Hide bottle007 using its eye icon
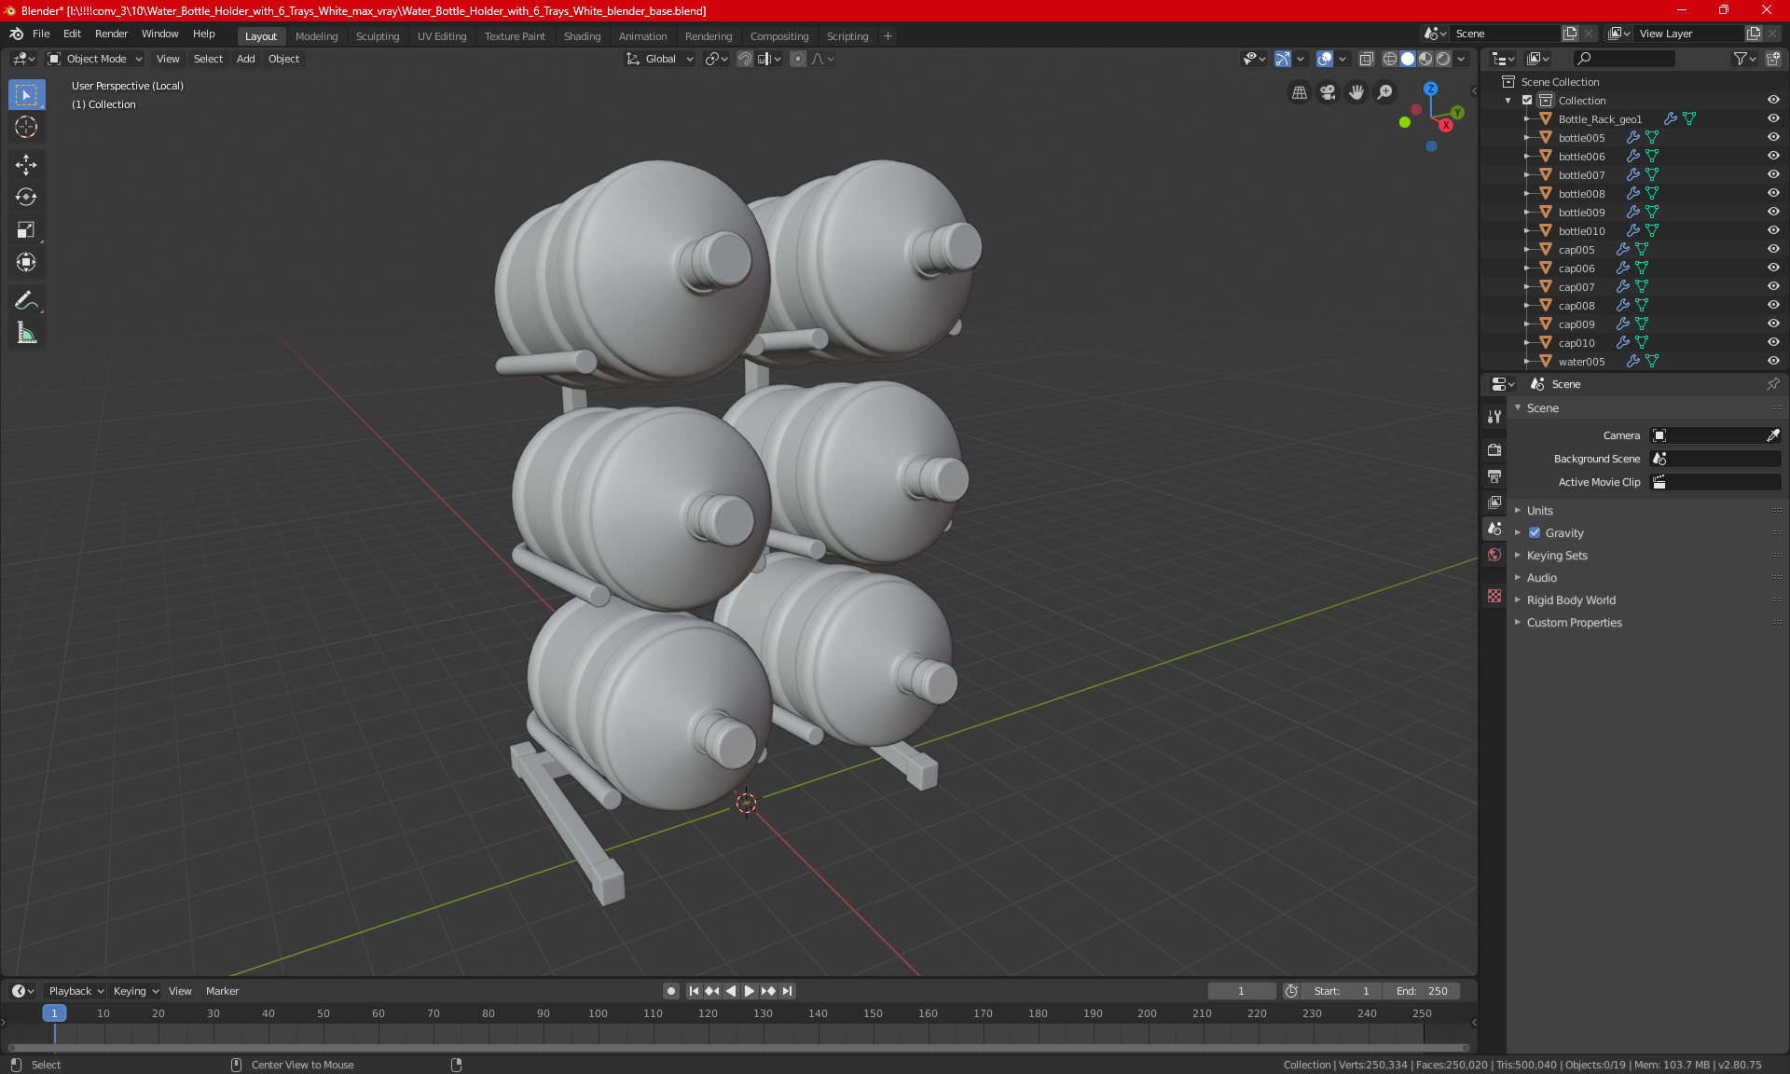1790x1074 pixels. (1773, 174)
